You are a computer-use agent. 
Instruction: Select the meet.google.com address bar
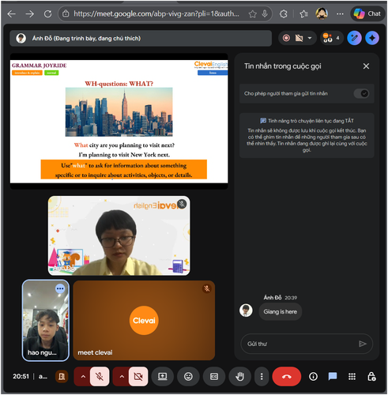(156, 13)
